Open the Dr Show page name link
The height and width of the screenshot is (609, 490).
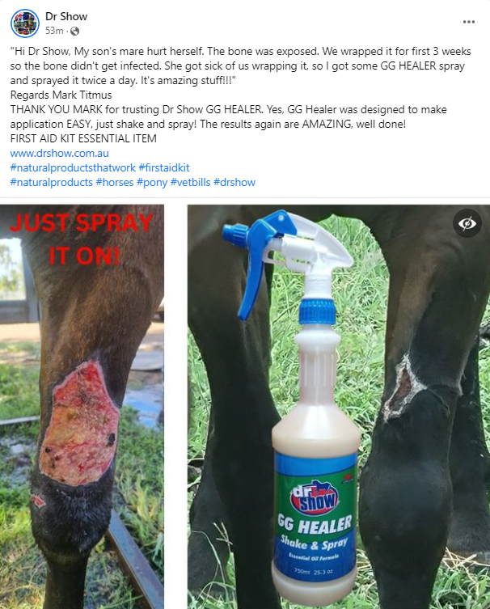66,16
